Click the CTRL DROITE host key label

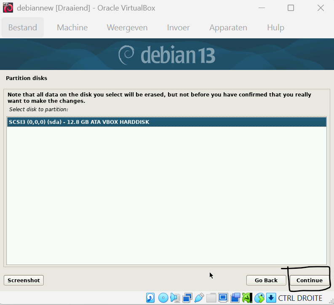tap(300, 298)
